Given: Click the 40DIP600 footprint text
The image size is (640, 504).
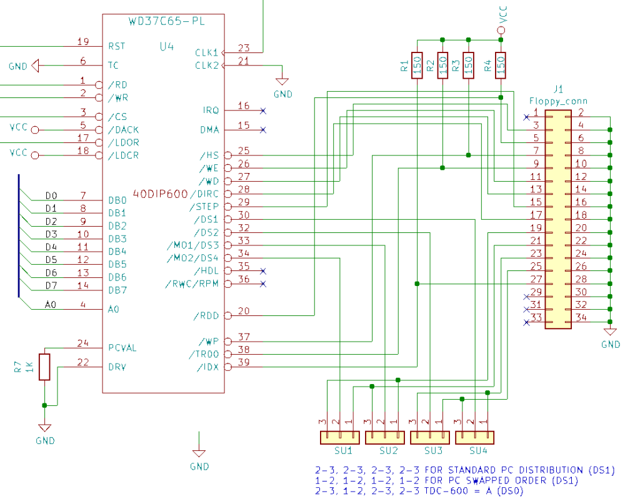Looking at the screenshot, I should coord(165,194).
